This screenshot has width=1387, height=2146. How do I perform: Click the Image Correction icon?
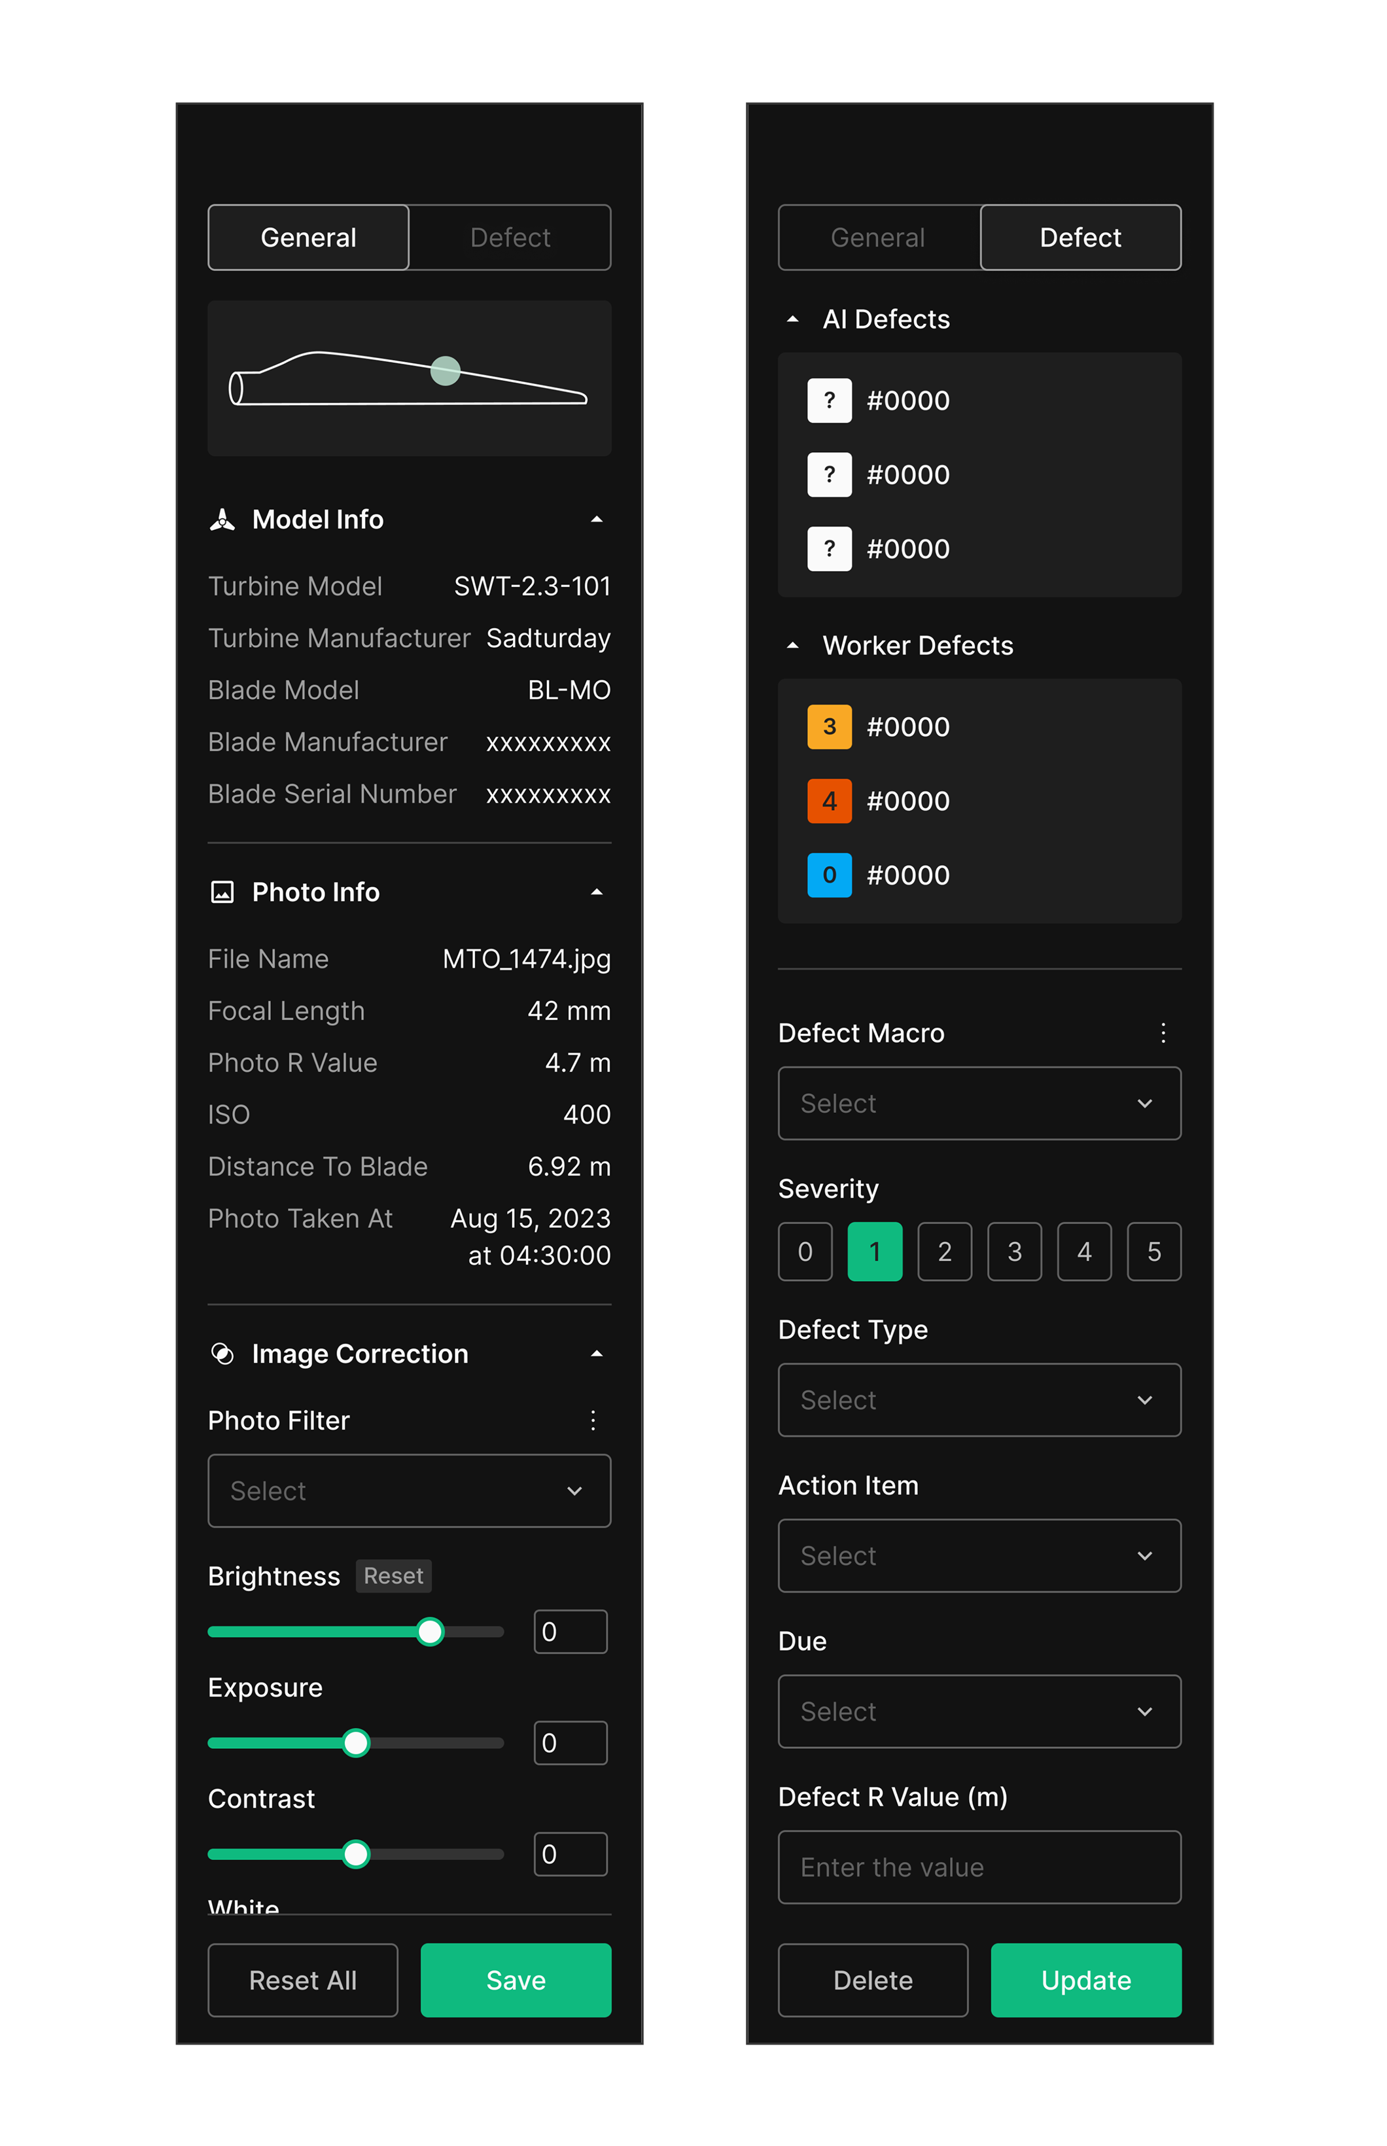point(222,1354)
